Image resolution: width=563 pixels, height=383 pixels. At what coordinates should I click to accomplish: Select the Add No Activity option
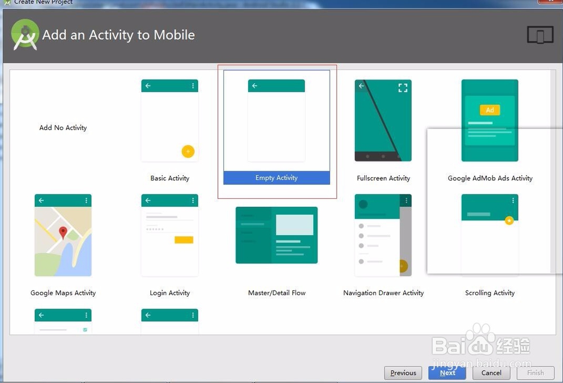pyautogui.click(x=62, y=128)
